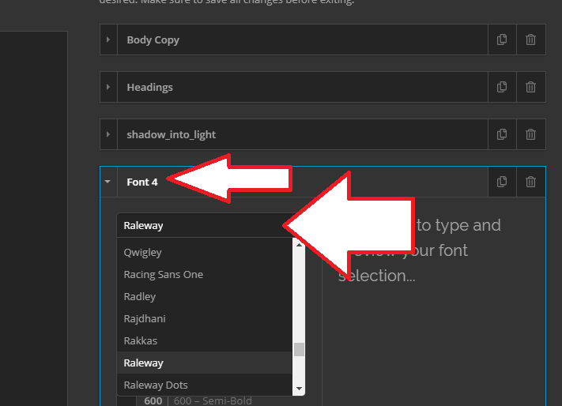Delete the Body Copy font item

[531, 39]
